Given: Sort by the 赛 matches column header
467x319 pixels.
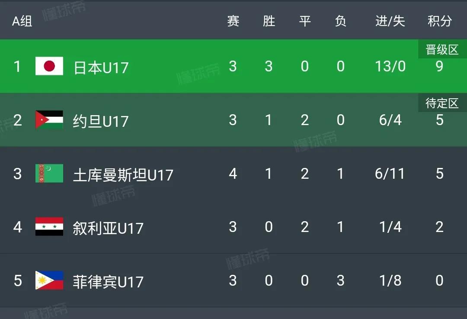Looking at the screenshot, I should point(233,20).
